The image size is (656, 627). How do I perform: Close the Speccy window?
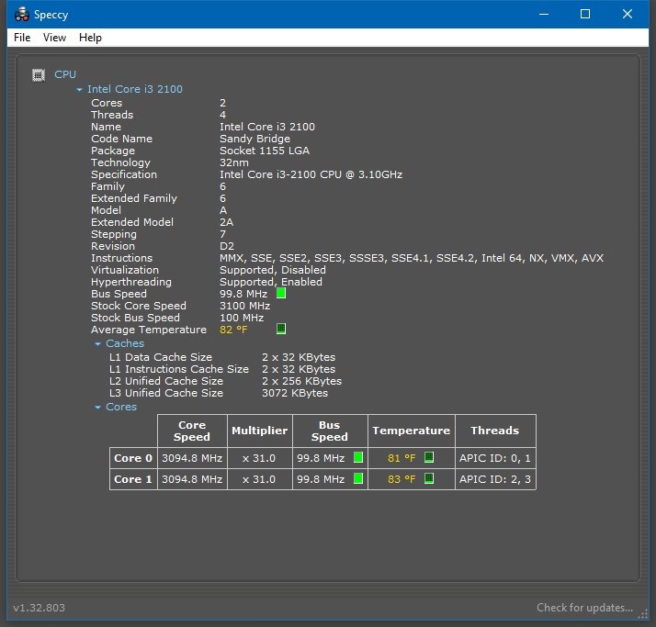628,14
